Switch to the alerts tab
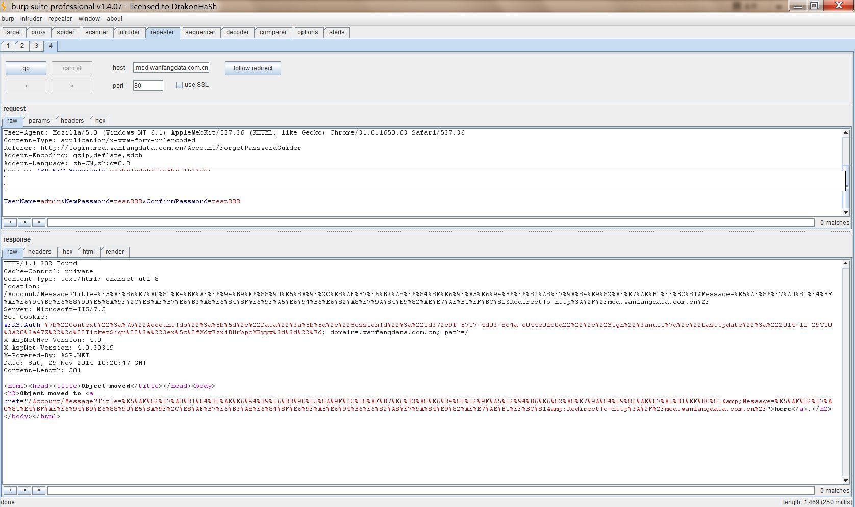This screenshot has width=855, height=507. pos(337,32)
